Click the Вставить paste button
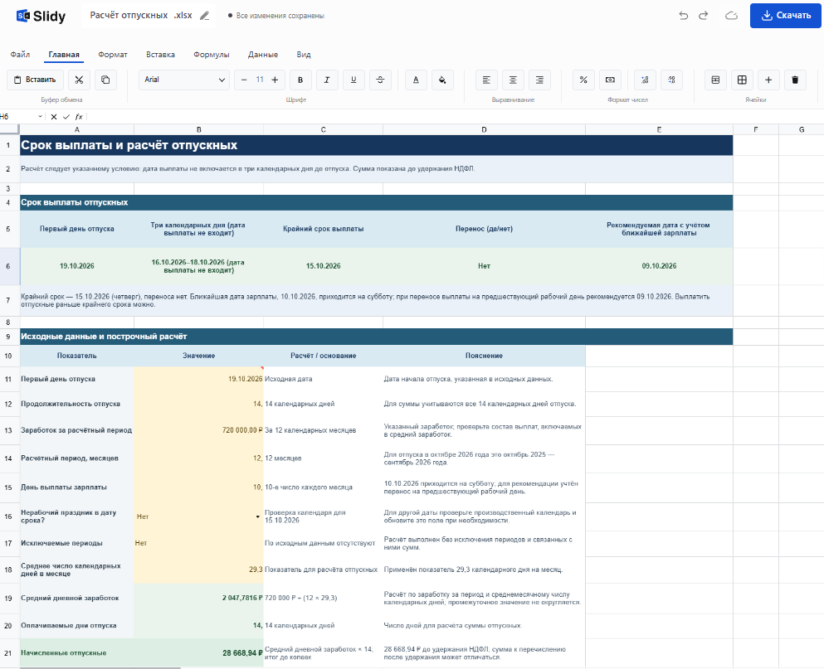The height and width of the screenshot is (669, 824). (35, 80)
